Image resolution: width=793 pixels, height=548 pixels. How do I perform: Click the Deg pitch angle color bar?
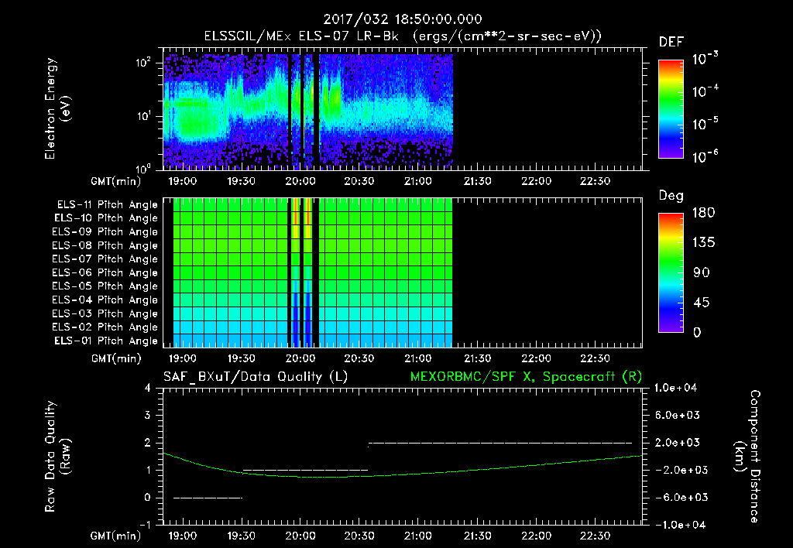pos(669,272)
